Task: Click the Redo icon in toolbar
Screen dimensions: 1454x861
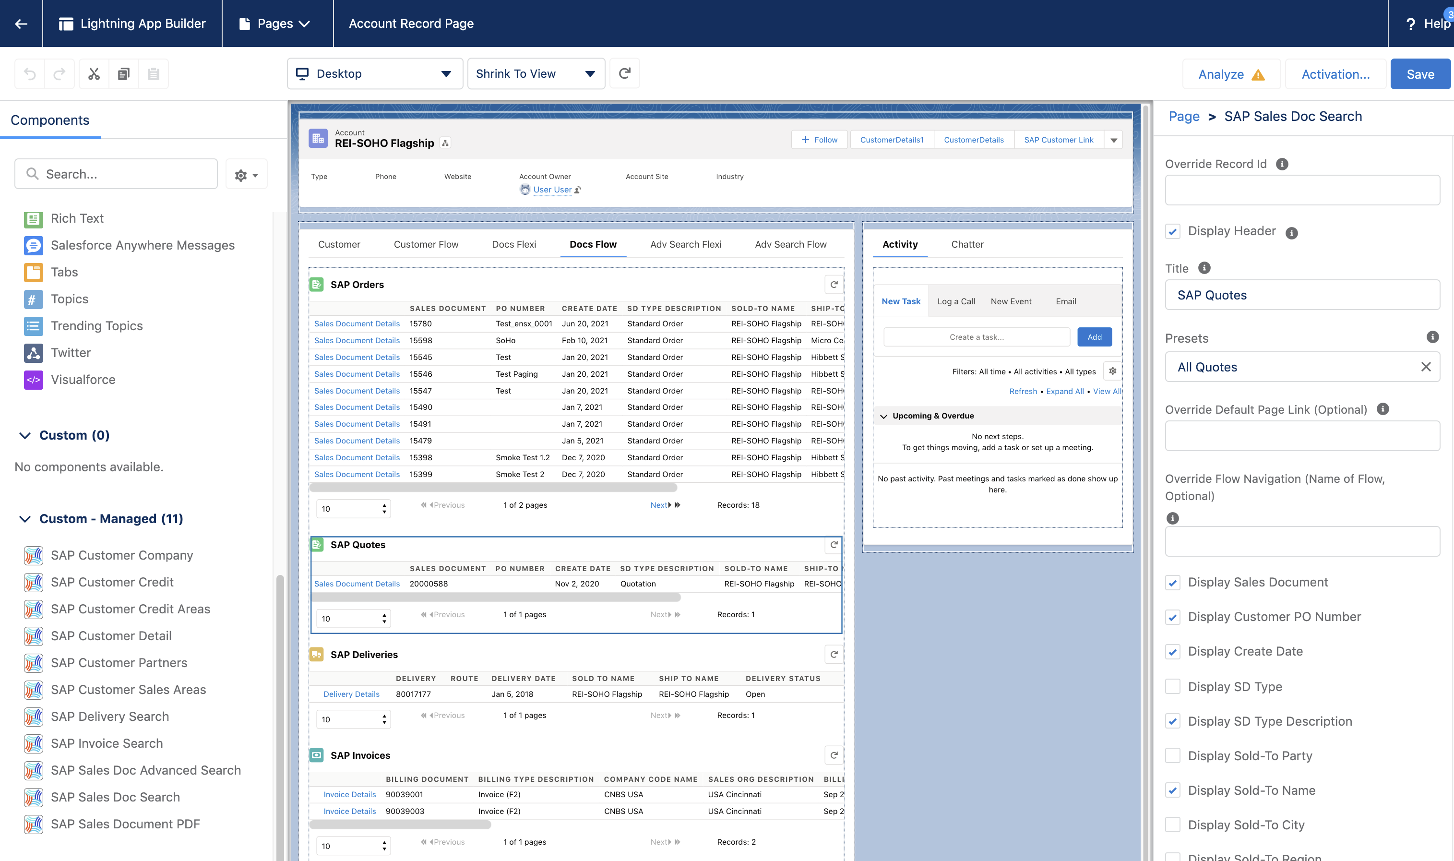Action: coord(59,74)
